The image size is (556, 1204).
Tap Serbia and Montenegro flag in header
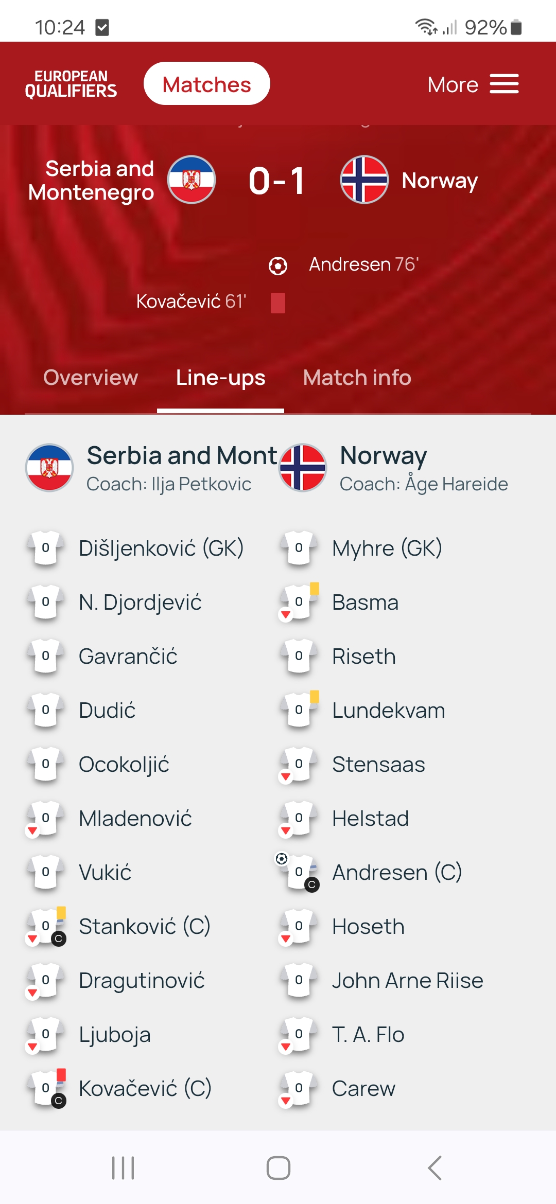click(192, 180)
